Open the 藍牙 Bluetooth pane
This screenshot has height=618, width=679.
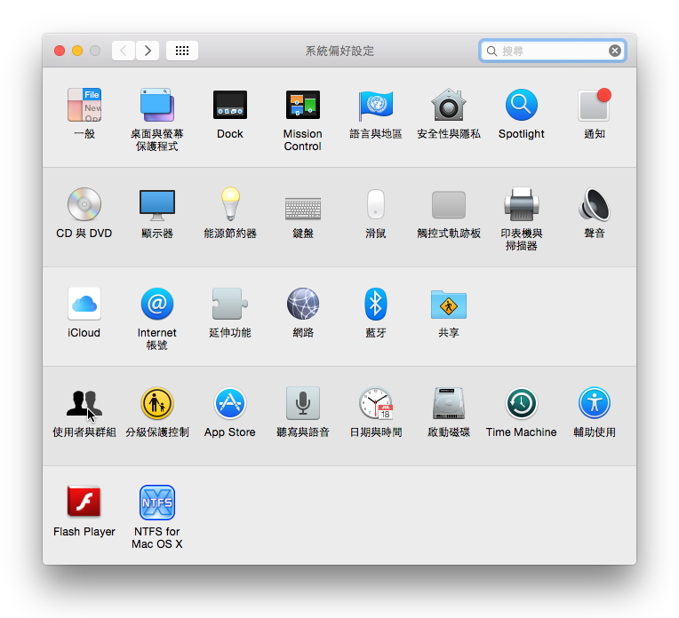[x=375, y=305]
